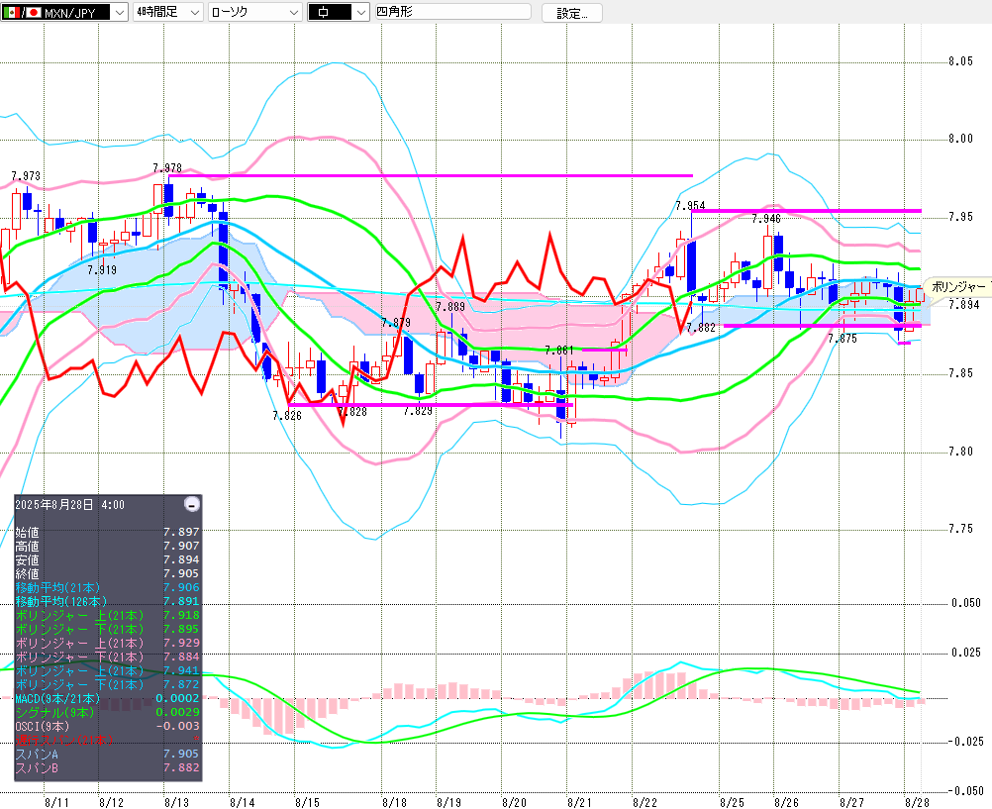Open the MXN/JPY currency pair dropdown
Viewport: 992px width, 809px height.
pos(64,12)
